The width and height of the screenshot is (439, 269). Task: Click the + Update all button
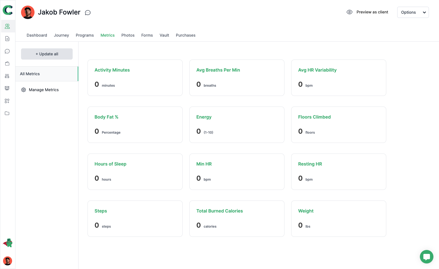coord(47,54)
